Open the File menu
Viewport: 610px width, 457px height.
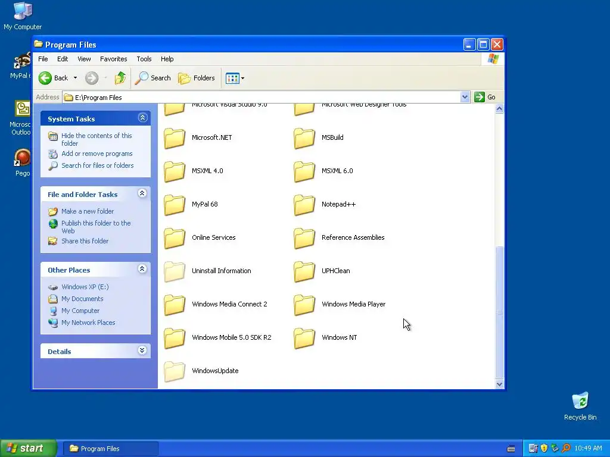point(43,59)
